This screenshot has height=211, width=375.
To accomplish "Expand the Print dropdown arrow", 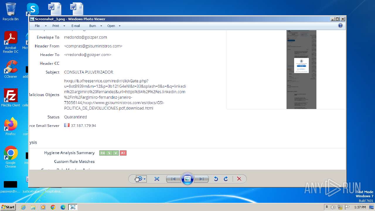I will (x=65, y=26).
